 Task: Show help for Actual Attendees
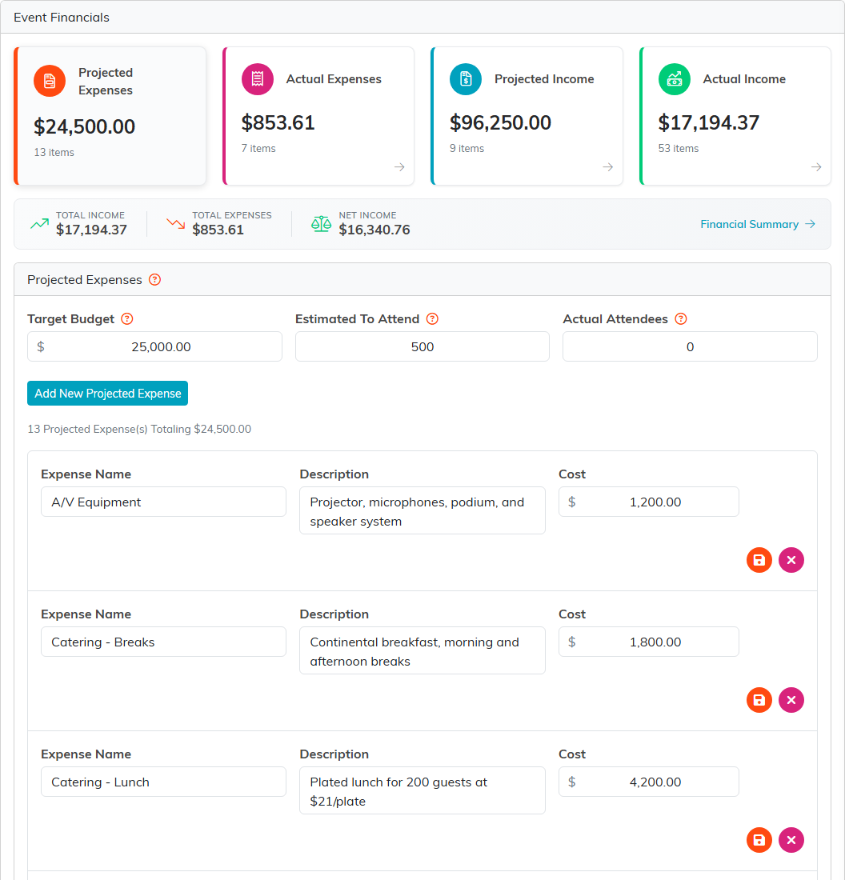click(681, 318)
